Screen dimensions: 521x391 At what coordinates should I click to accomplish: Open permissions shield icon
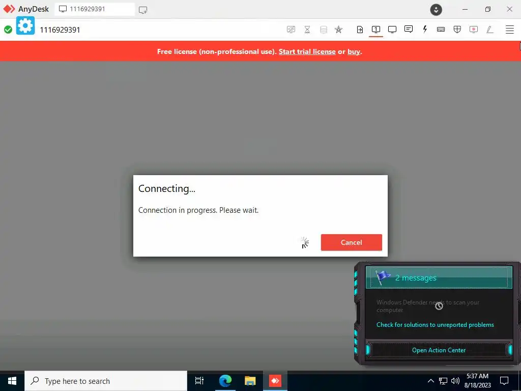pos(457,30)
